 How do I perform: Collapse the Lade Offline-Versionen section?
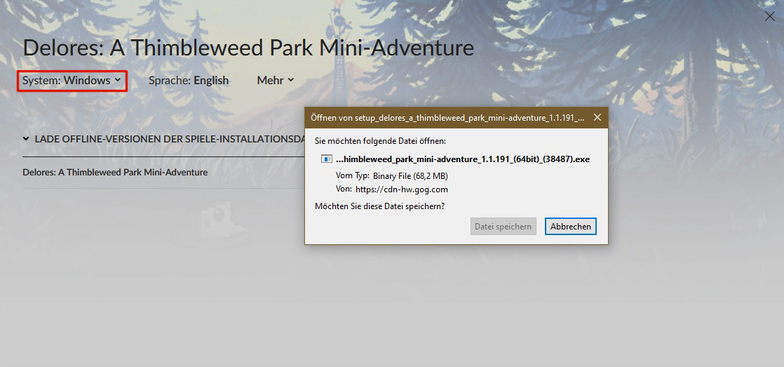(164, 138)
